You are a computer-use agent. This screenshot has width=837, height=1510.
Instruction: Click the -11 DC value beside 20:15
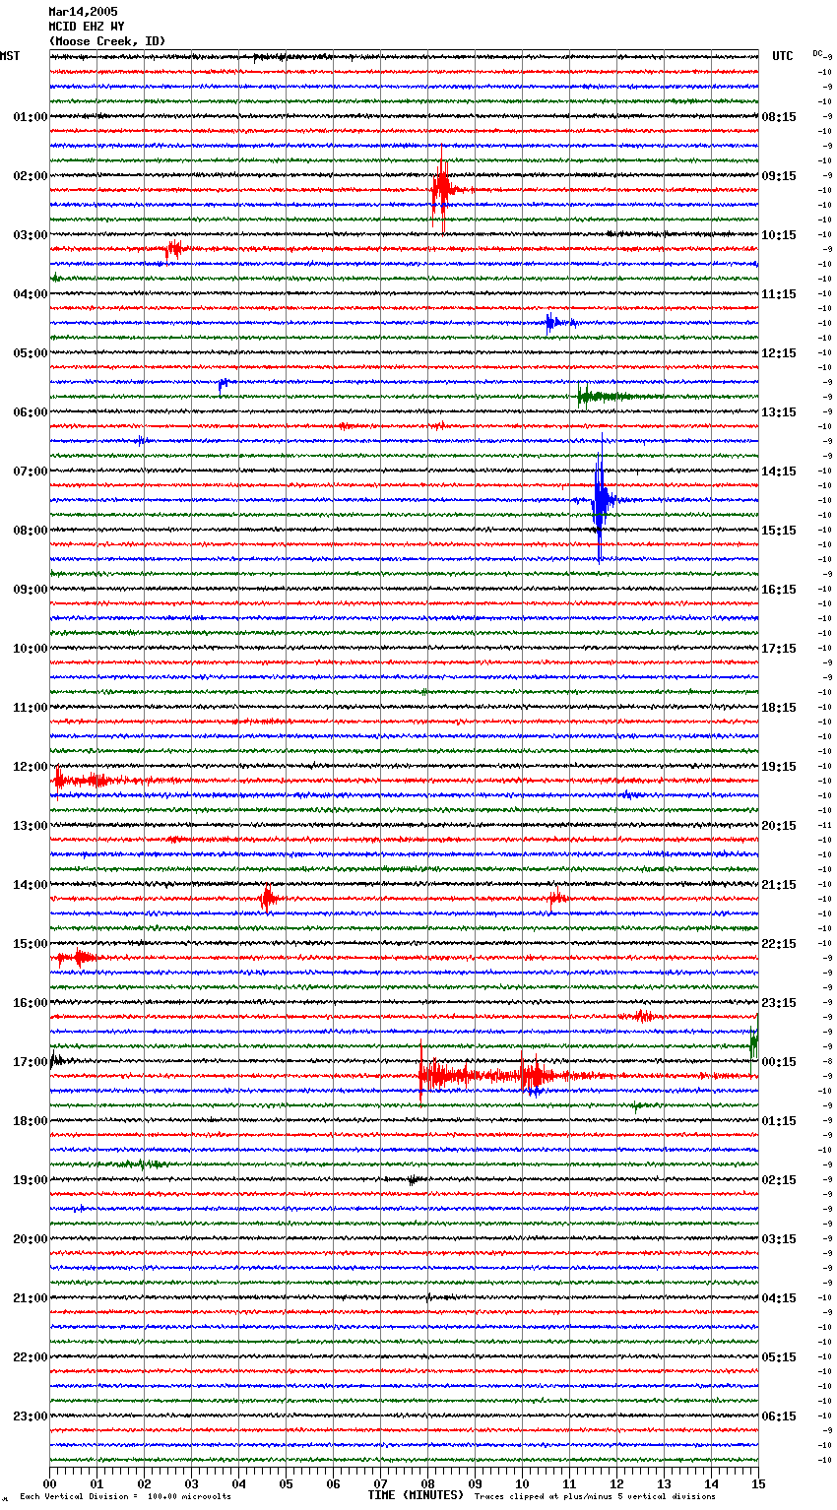[x=827, y=825]
